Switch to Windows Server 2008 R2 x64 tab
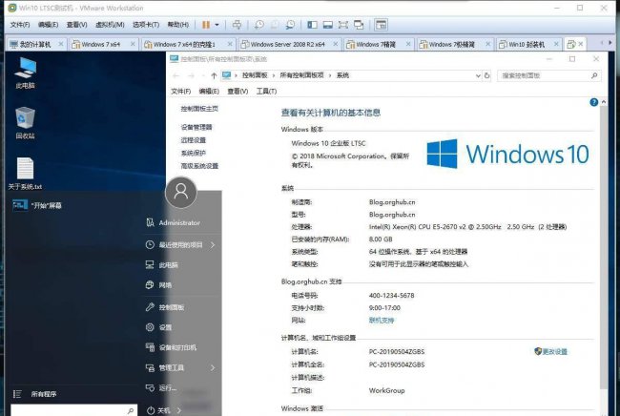 (287, 44)
